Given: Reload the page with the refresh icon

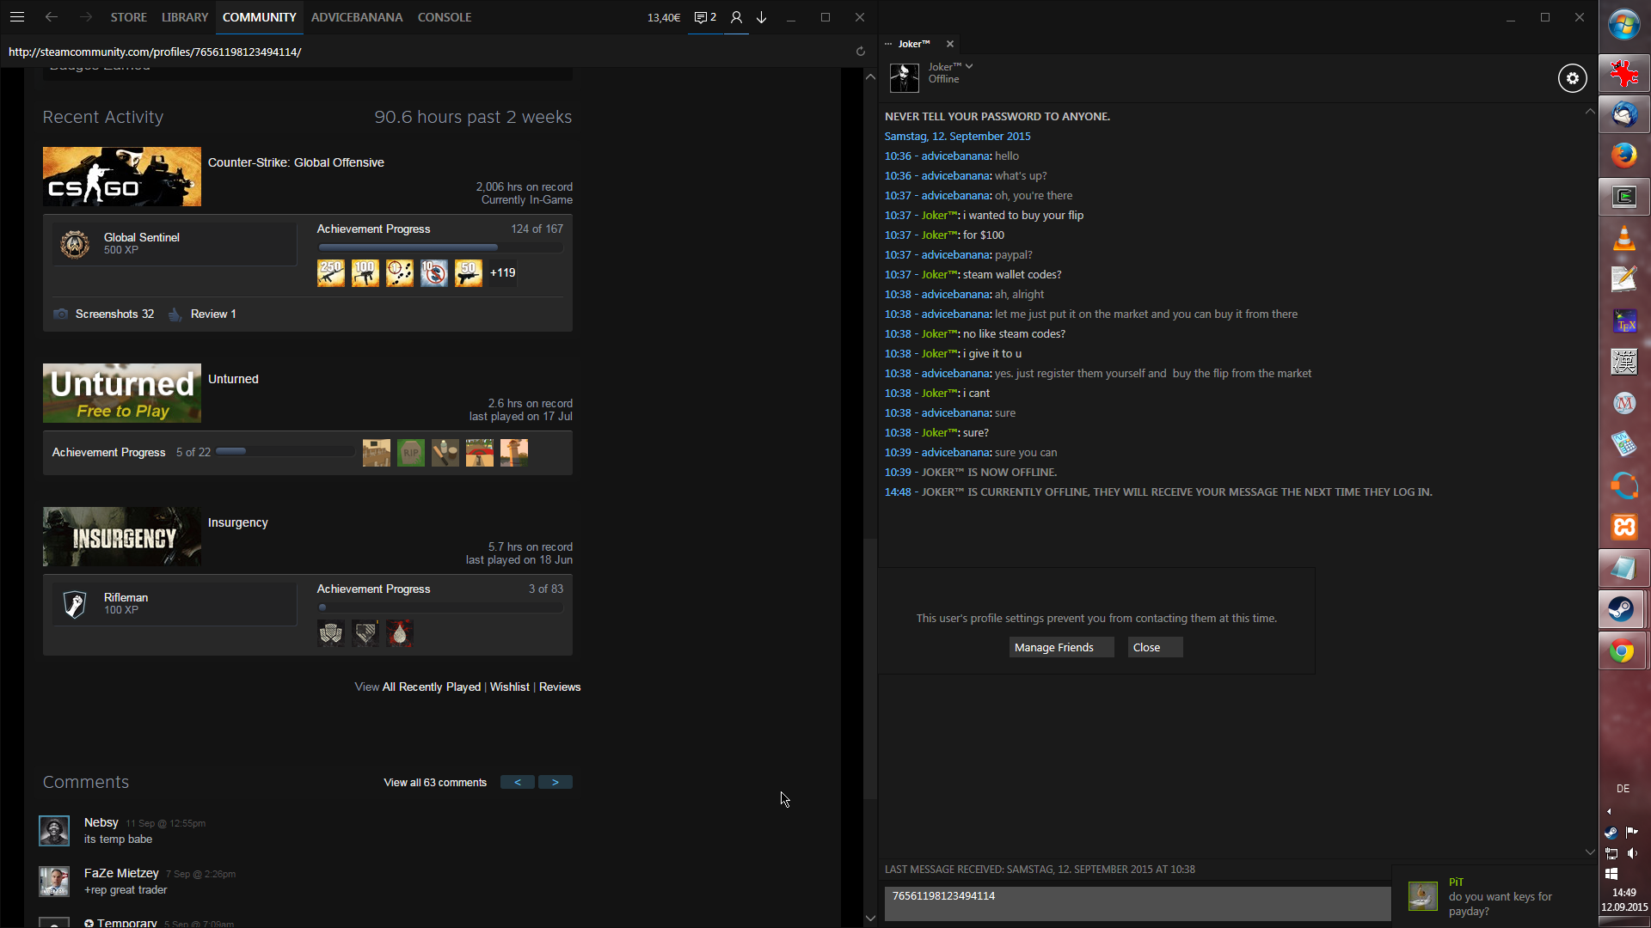Looking at the screenshot, I should coord(860,52).
